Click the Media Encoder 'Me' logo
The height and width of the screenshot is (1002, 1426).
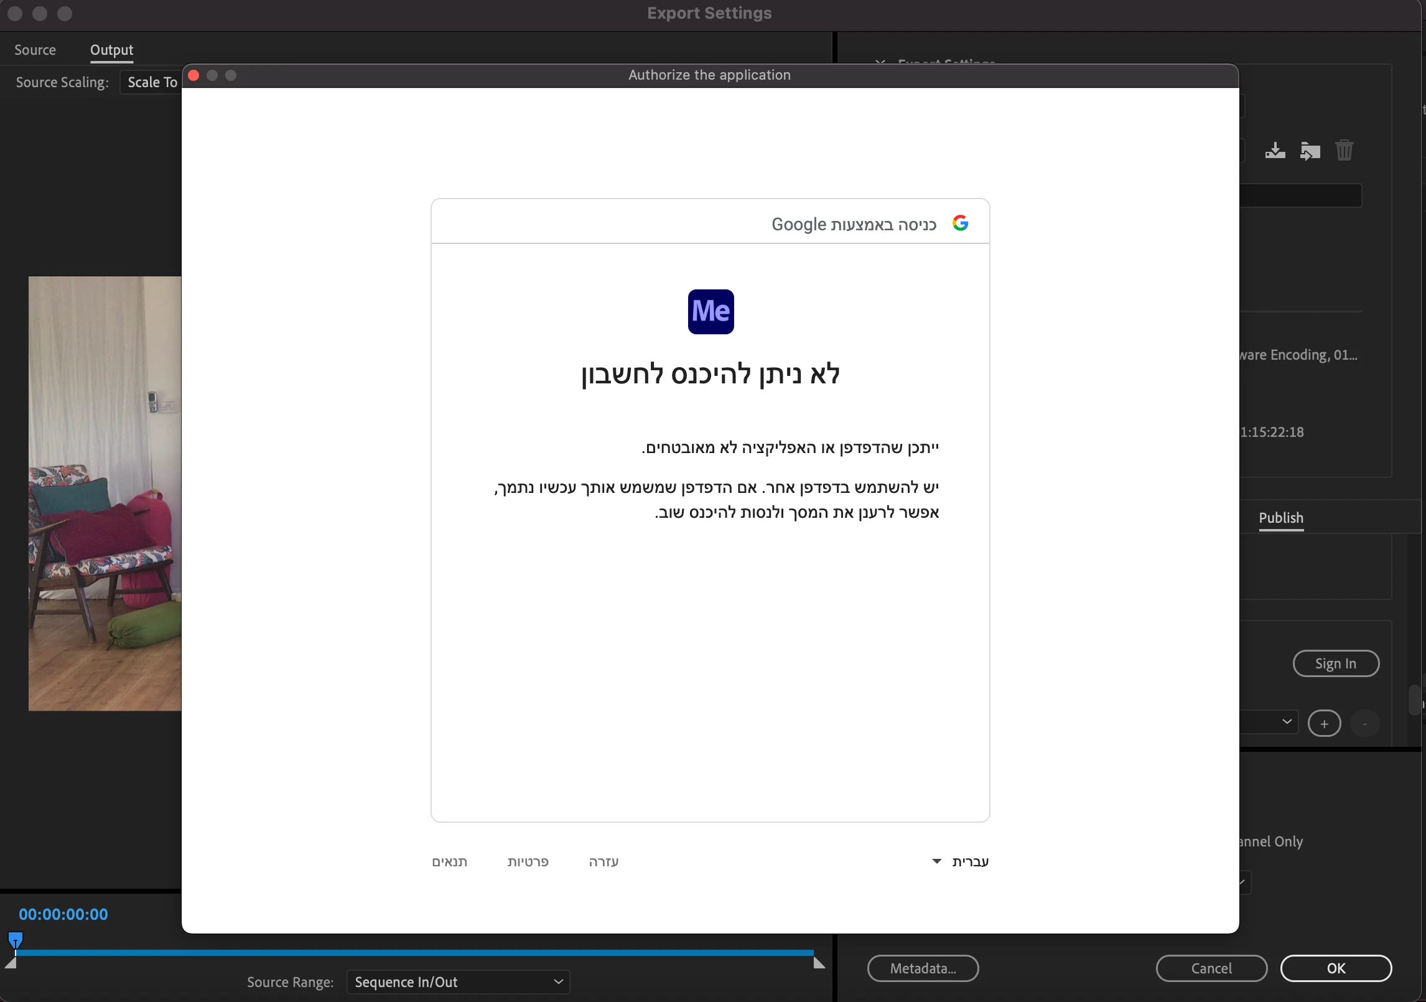[x=711, y=312]
